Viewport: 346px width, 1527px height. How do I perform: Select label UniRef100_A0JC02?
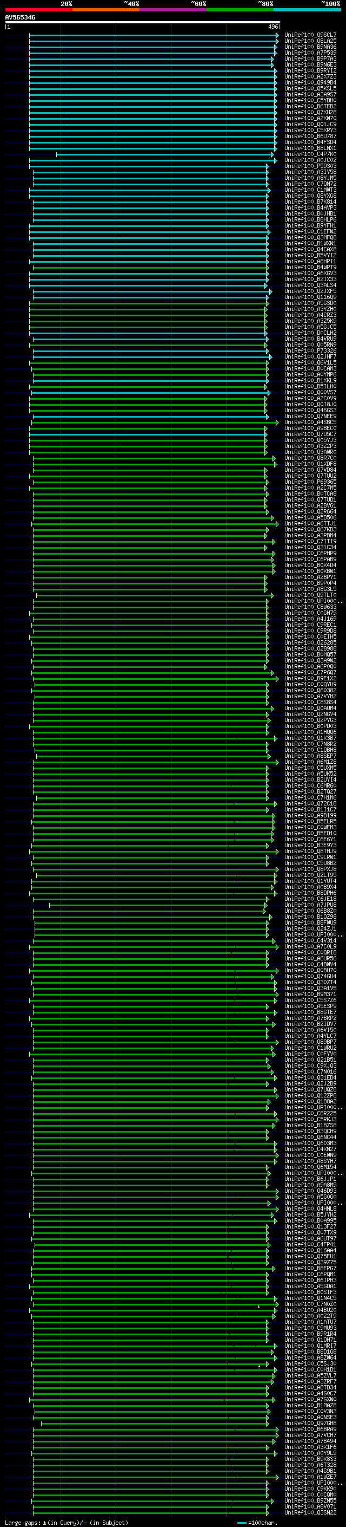tap(310, 160)
